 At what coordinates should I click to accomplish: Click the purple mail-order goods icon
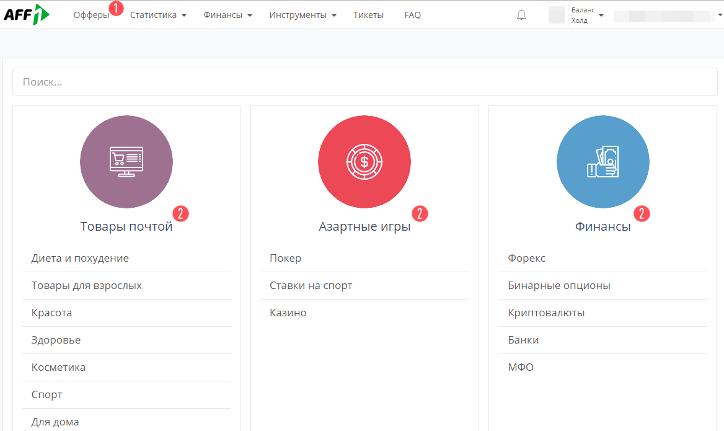(x=126, y=162)
